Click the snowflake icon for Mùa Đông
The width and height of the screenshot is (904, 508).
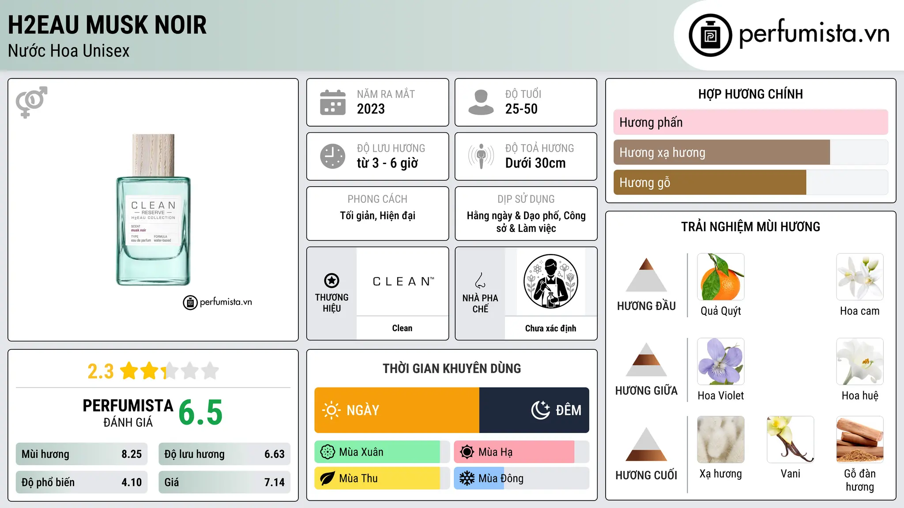pyautogui.click(x=467, y=478)
